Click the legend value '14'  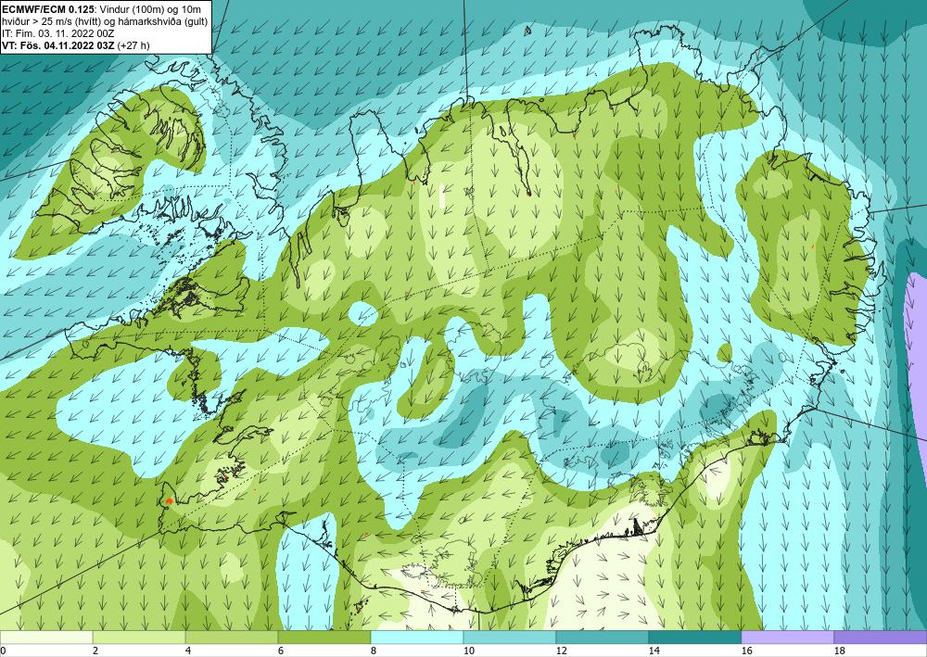point(654,651)
